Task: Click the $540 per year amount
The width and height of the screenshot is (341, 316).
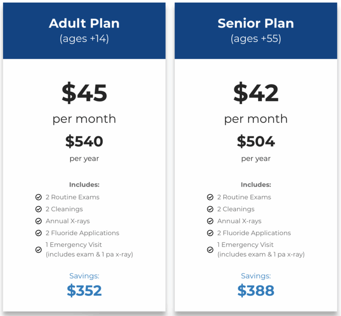Action: pos(84,141)
